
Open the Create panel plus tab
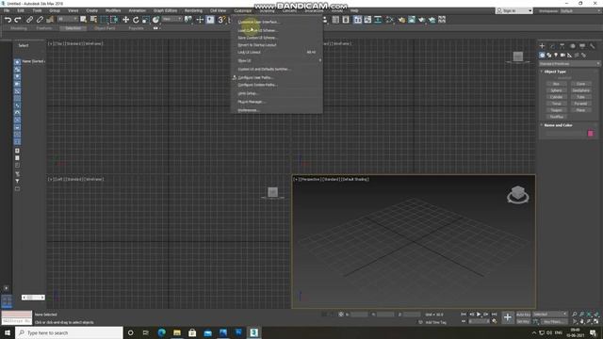point(543,46)
